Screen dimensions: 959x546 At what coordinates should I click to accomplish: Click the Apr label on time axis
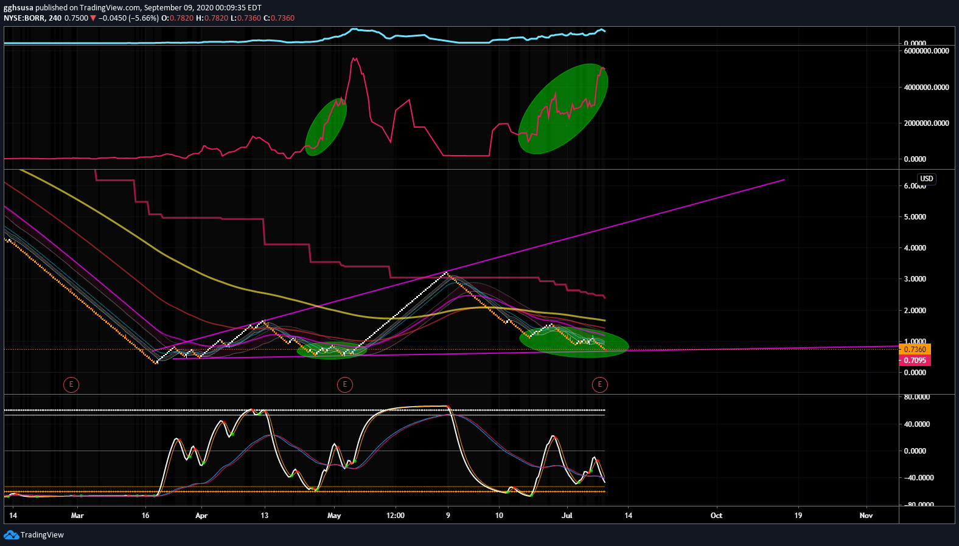coord(201,516)
